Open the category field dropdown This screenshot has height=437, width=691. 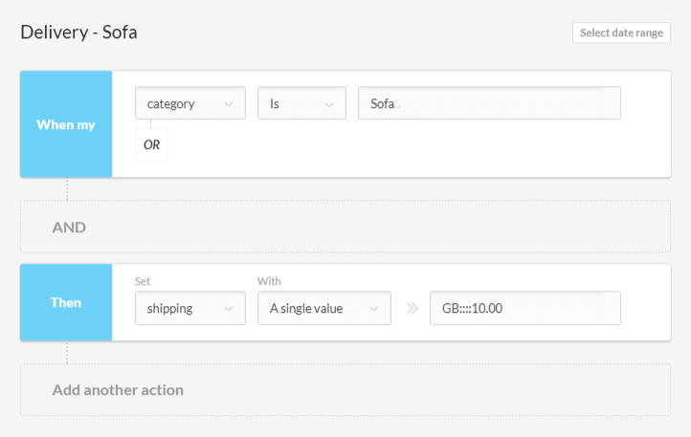coord(189,103)
